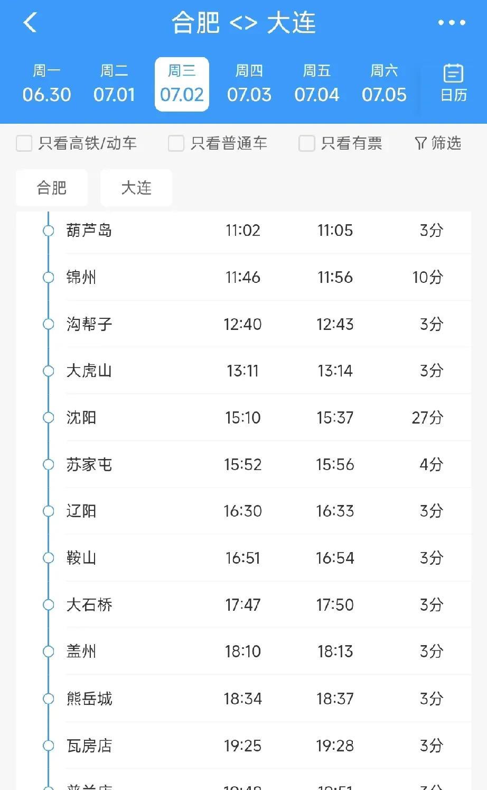487x790 pixels.
Task: Tap the station marker circle for 沈阳
Action: tap(49, 417)
